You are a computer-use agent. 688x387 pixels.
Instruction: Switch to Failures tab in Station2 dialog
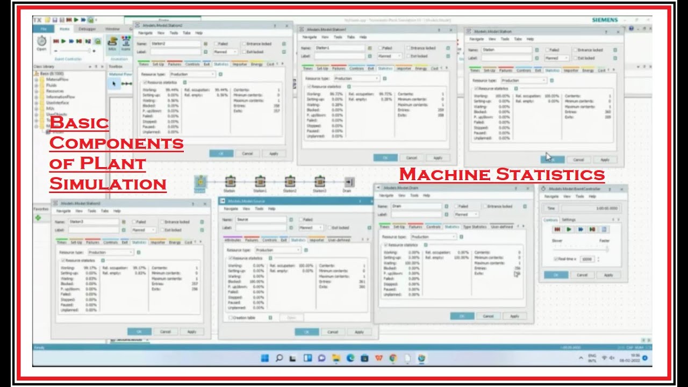coord(174,64)
